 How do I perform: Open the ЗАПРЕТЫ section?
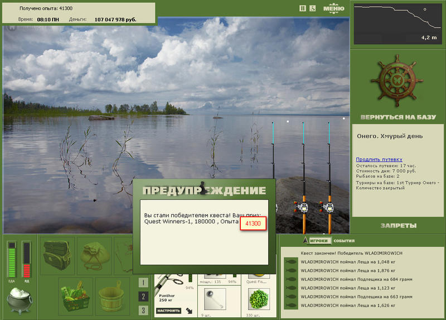pyautogui.click(x=399, y=226)
